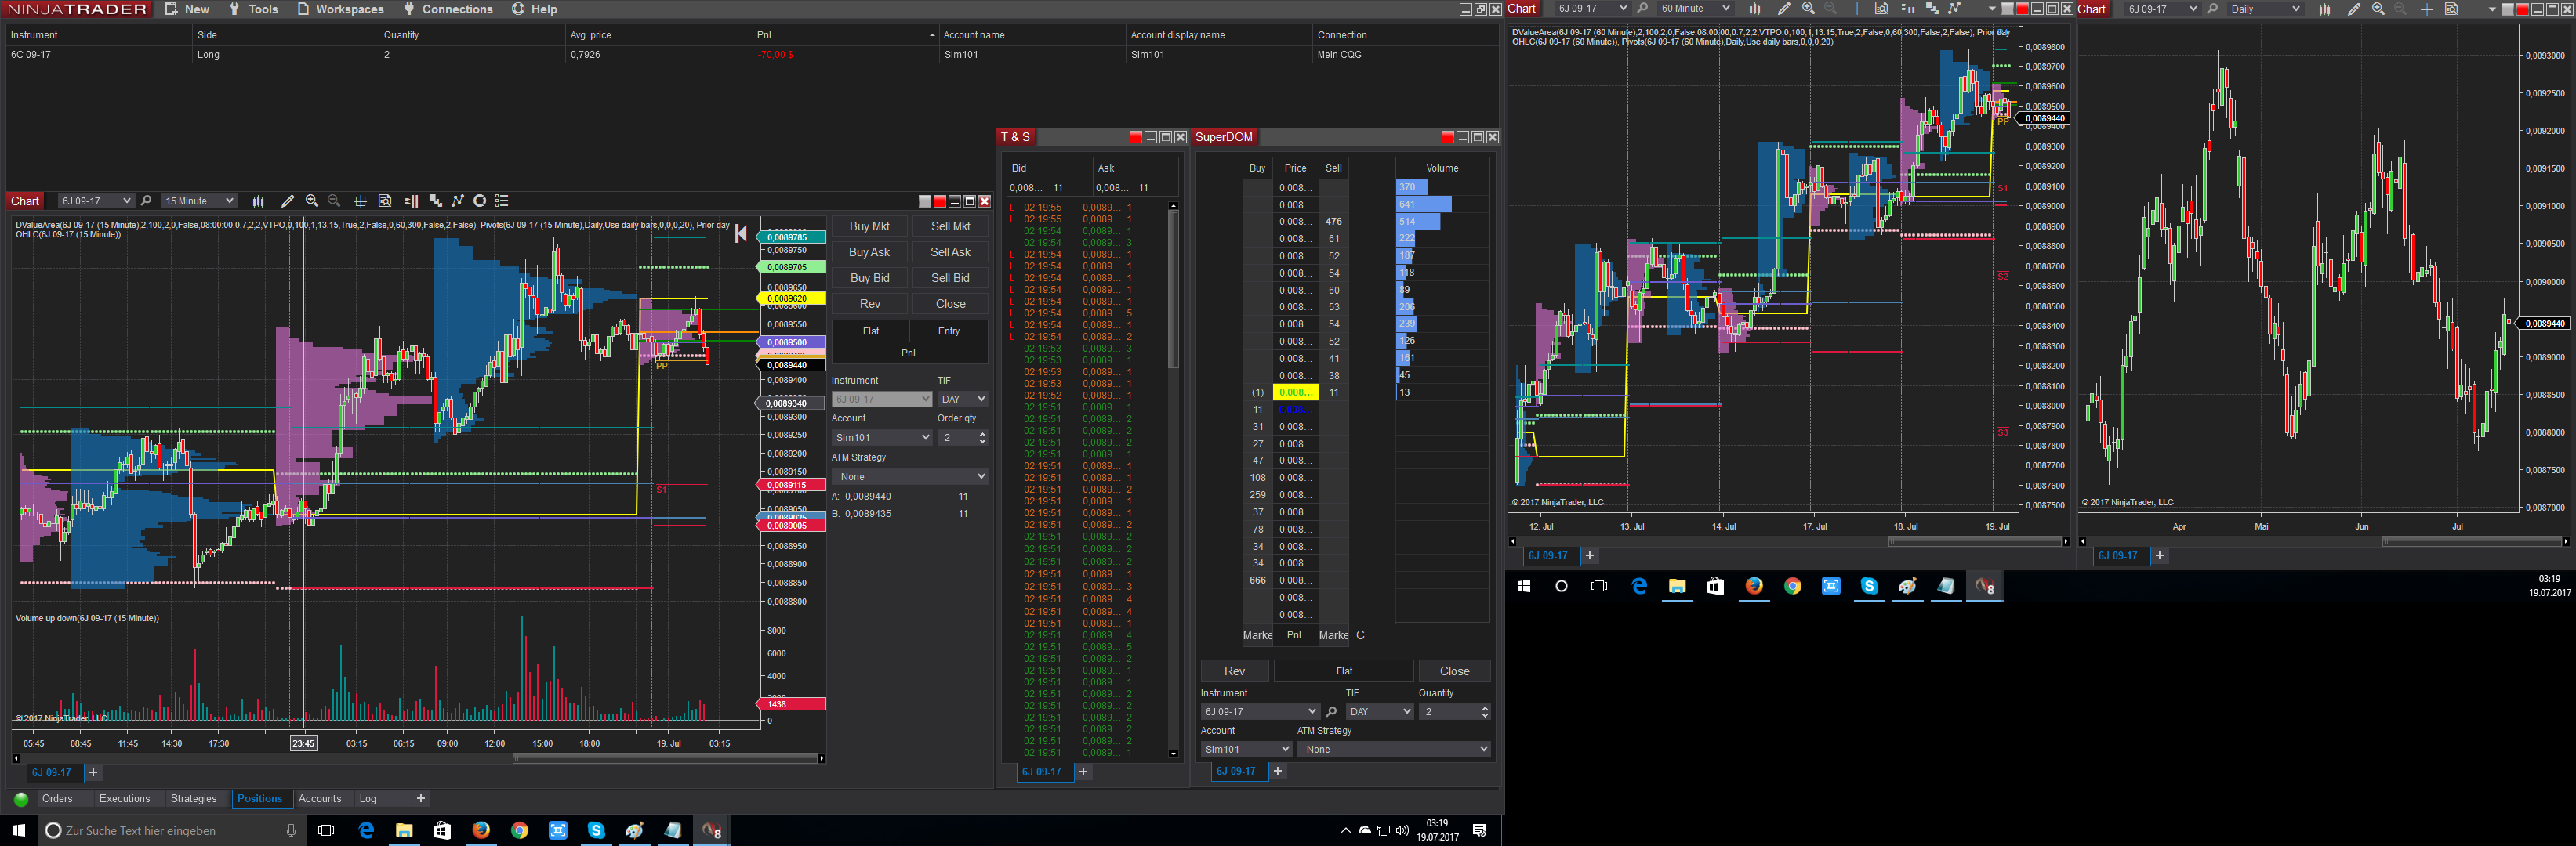Expand the 15 Minute interval dropdown

click(x=199, y=201)
